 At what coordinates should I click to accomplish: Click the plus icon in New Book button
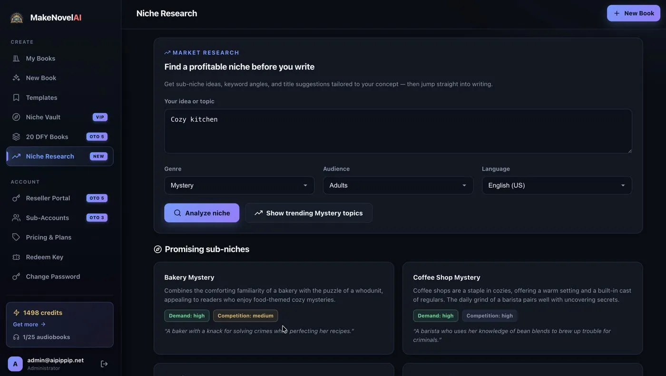point(617,13)
